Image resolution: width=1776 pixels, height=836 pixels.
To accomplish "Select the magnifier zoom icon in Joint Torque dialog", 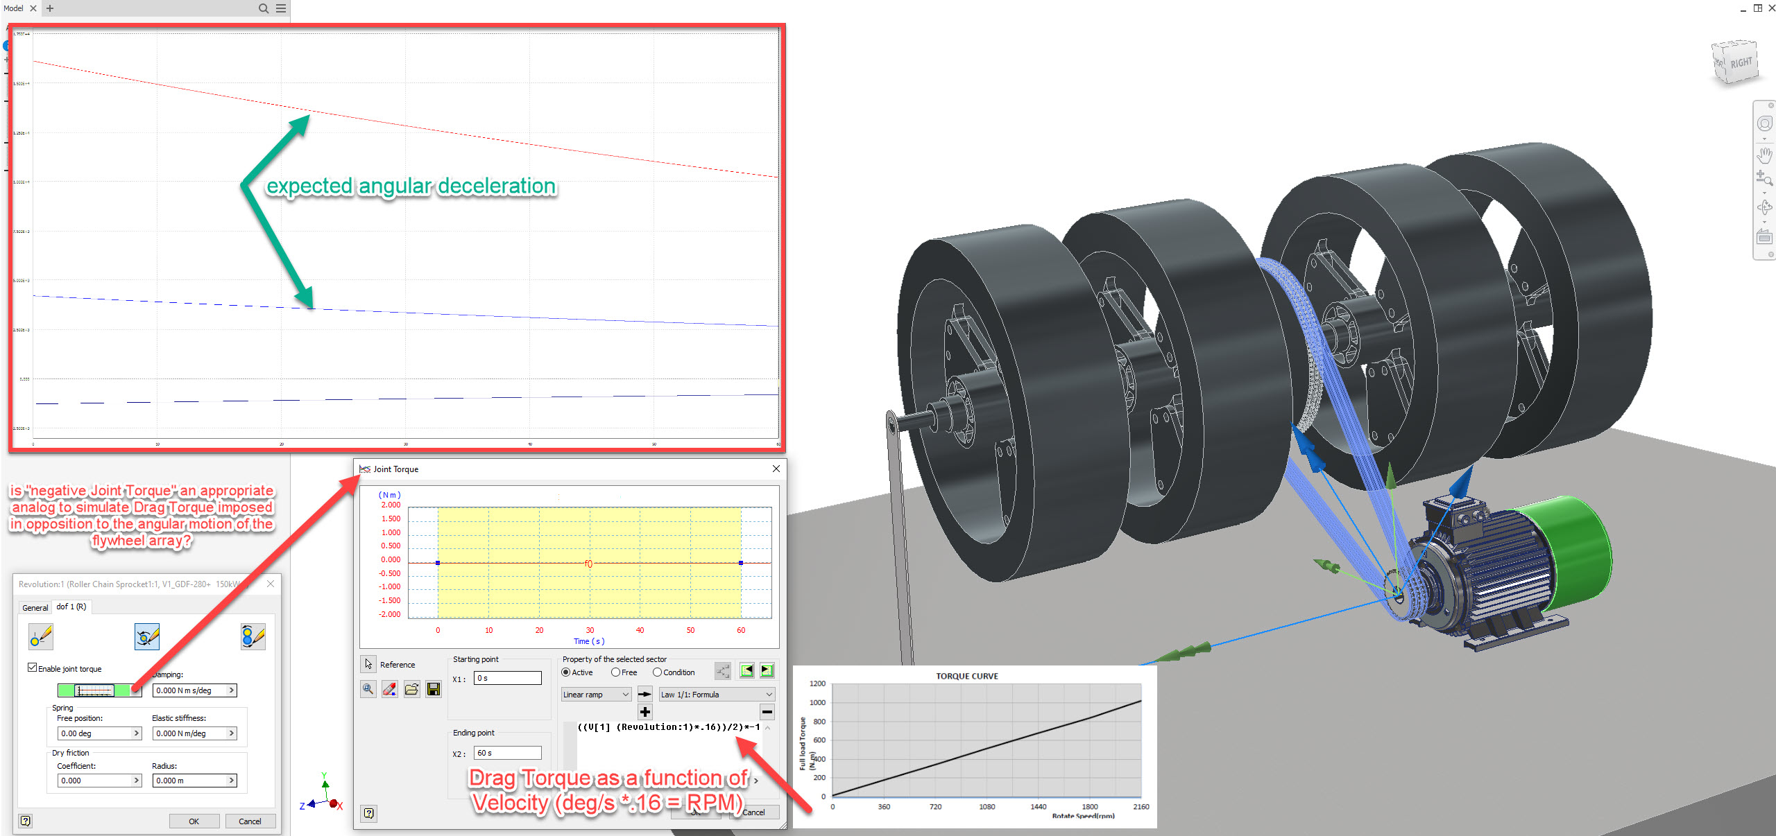I will (368, 688).
